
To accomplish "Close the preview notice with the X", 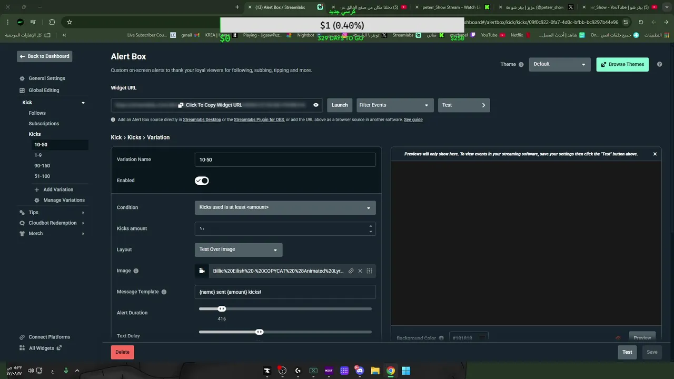I will click(x=655, y=154).
